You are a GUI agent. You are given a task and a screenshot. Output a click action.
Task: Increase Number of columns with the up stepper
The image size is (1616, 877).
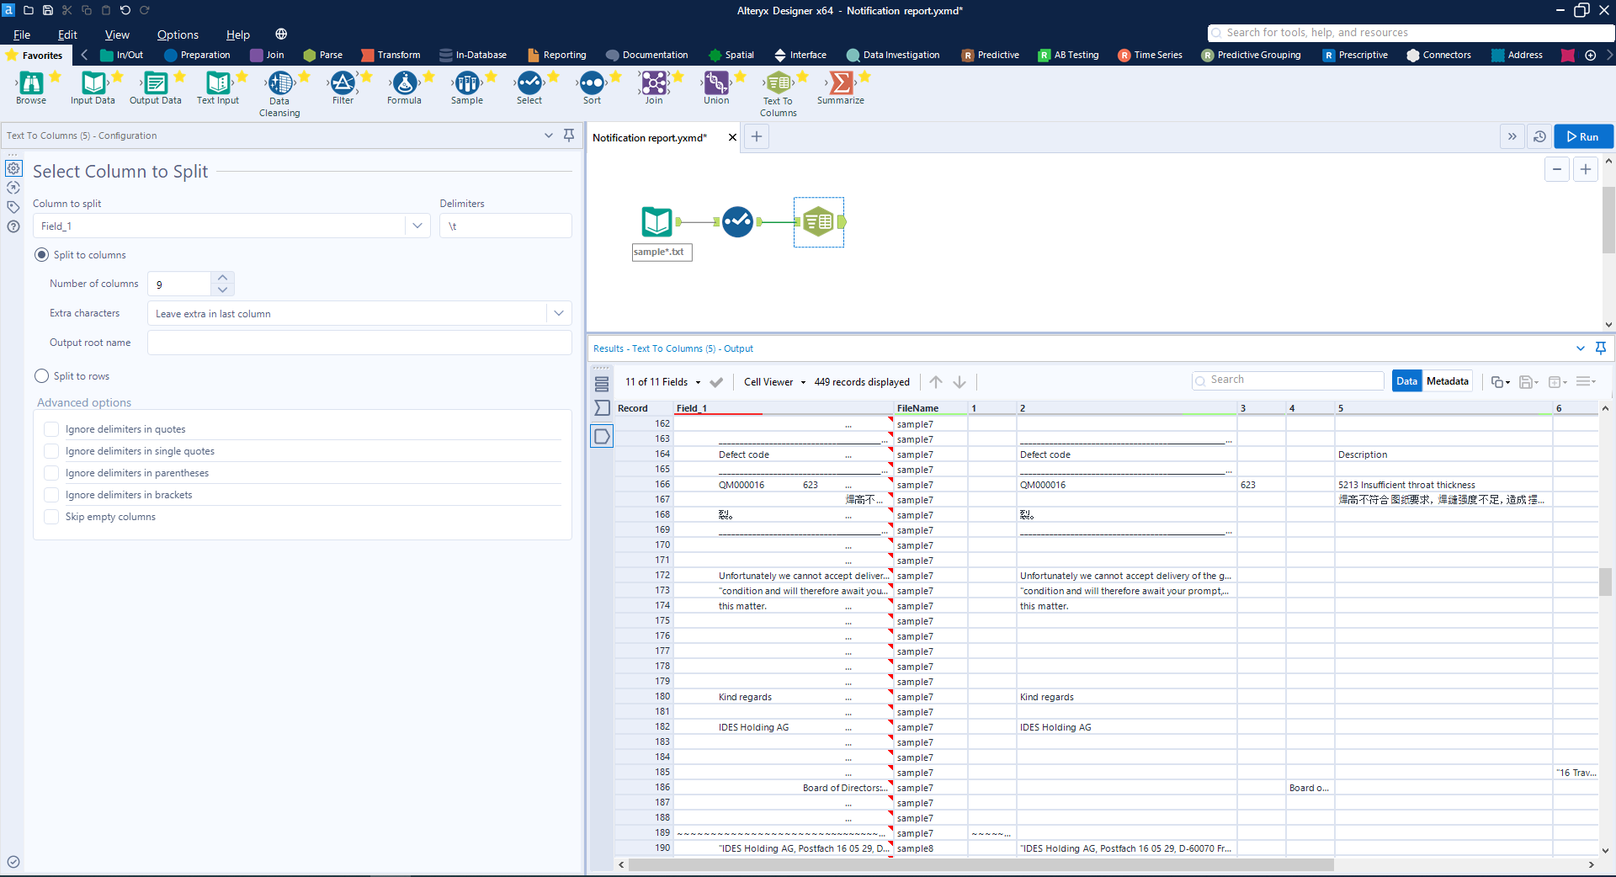click(x=222, y=277)
